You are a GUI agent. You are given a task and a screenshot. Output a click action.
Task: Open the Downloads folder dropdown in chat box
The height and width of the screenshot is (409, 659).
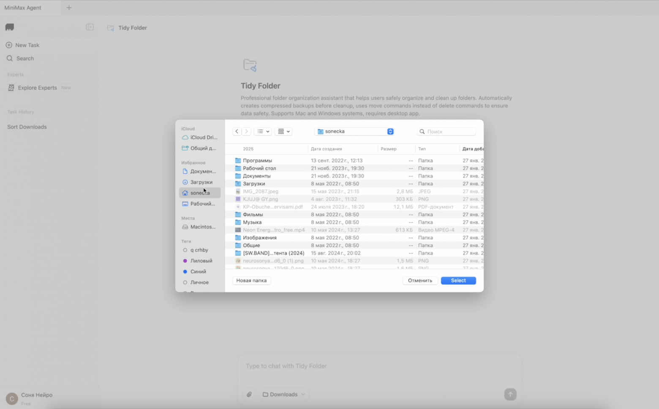284,394
